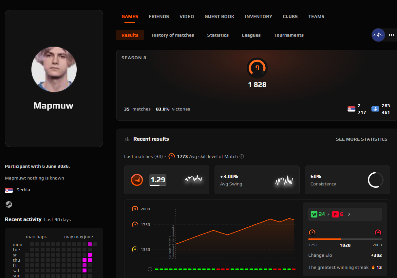This screenshot has height=278, width=397.
Task: Click the 1.29 rating sparkline graph
Action: click(x=194, y=179)
